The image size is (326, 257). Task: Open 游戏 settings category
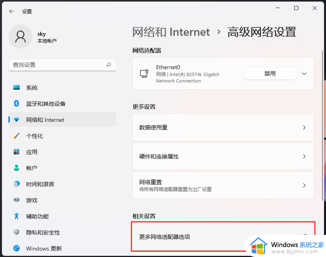(x=62, y=200)
